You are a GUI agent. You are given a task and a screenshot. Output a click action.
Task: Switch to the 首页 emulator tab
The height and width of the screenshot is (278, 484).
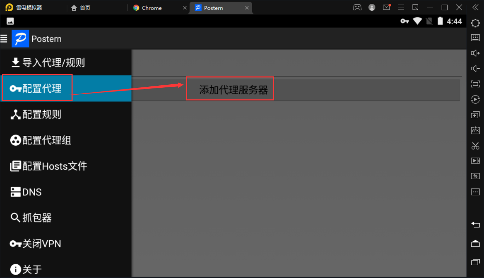81,8
